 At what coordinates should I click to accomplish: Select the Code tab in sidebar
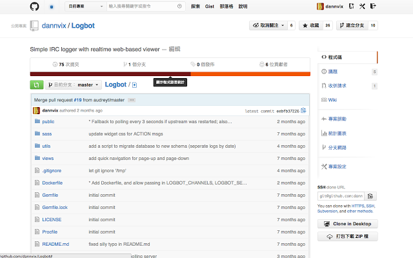[x=348, y=57]
